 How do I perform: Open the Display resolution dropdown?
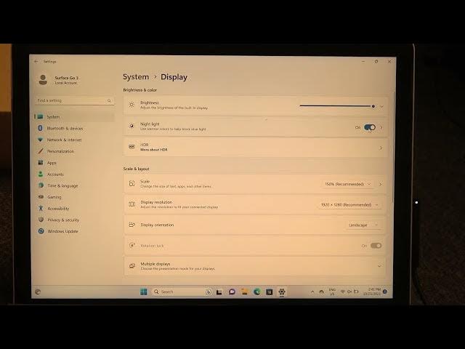[349, 205]
